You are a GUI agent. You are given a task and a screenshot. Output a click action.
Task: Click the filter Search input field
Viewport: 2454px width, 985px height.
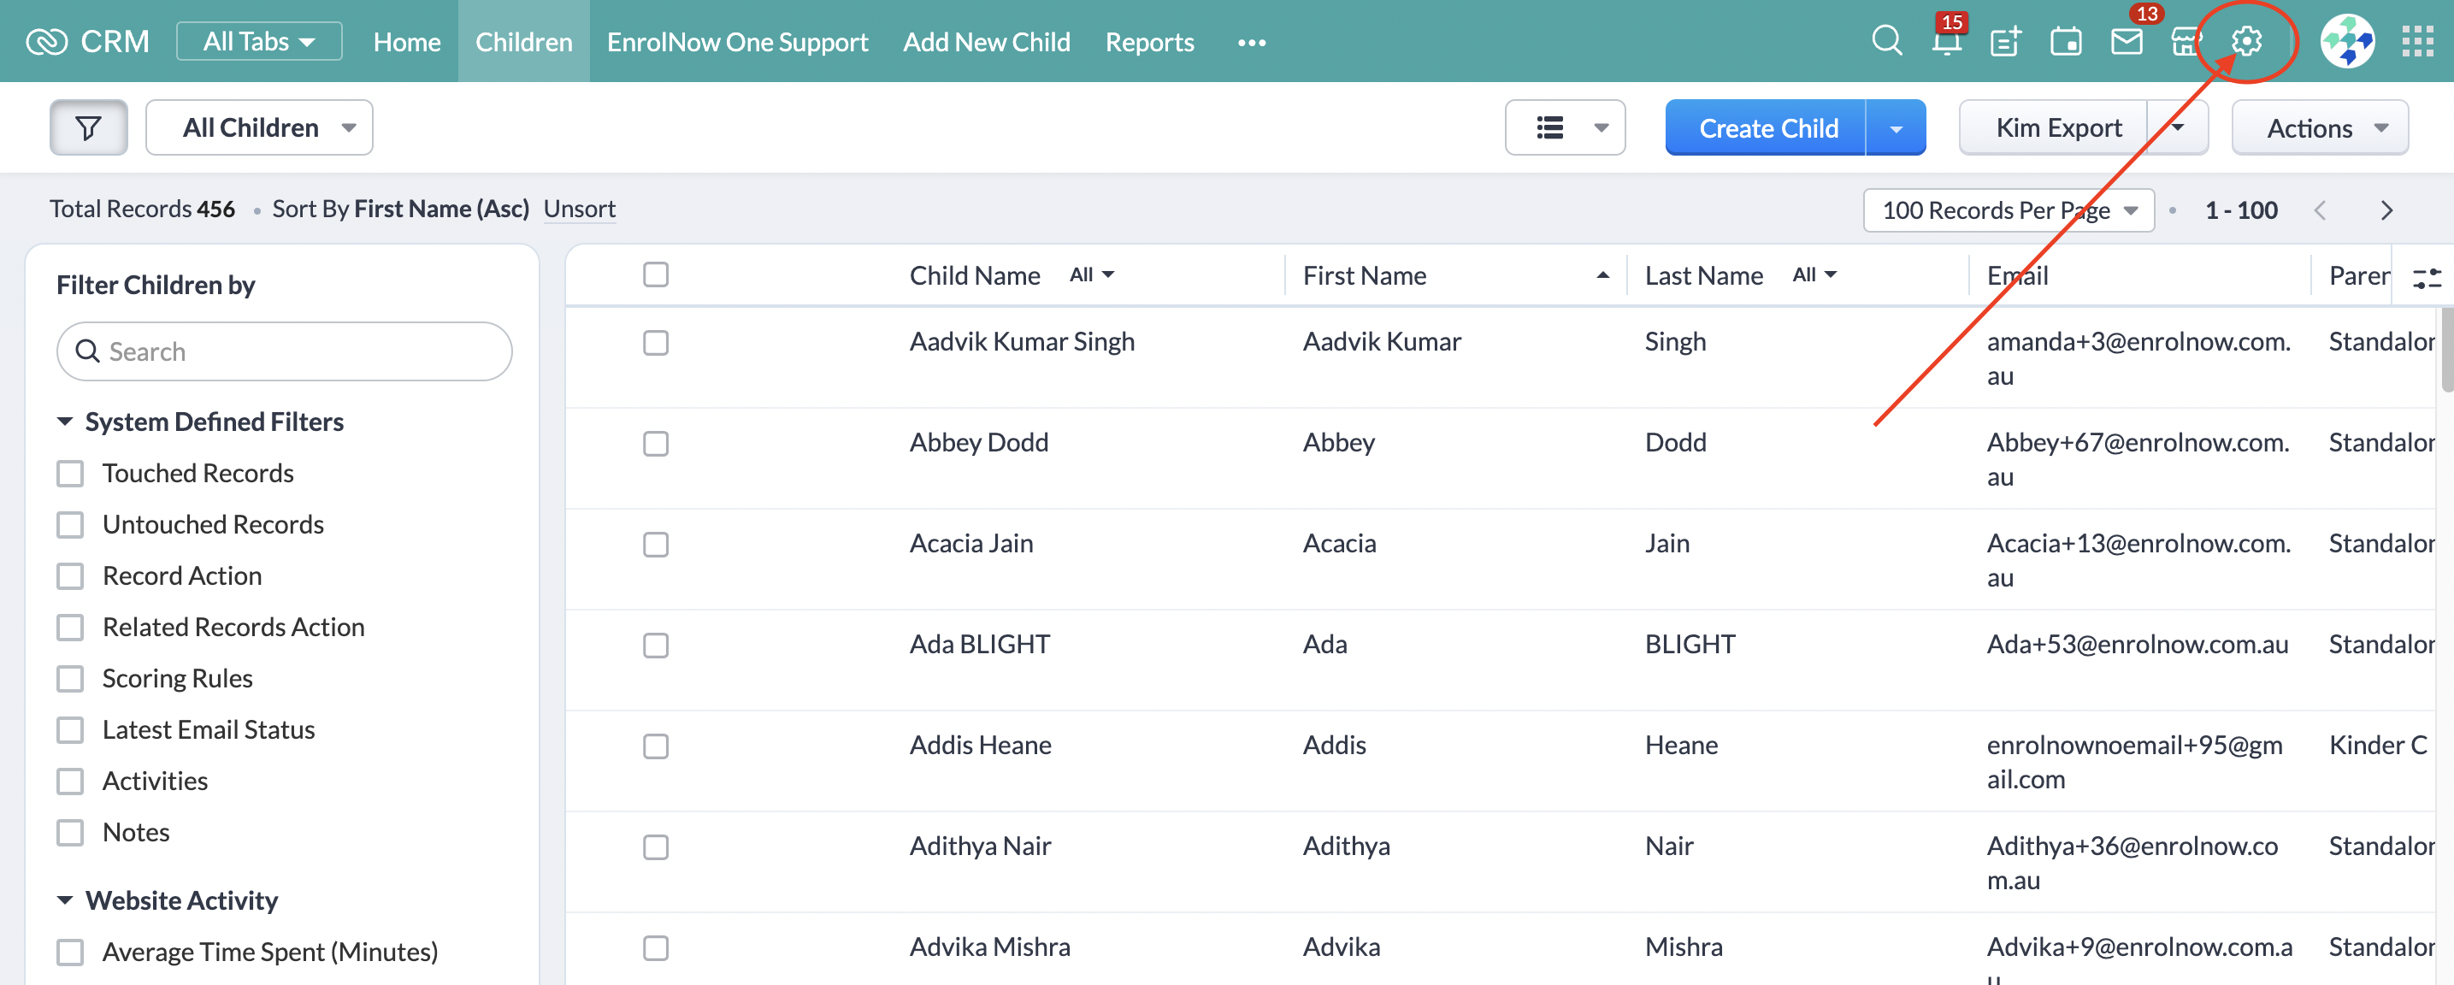[286, 351]
